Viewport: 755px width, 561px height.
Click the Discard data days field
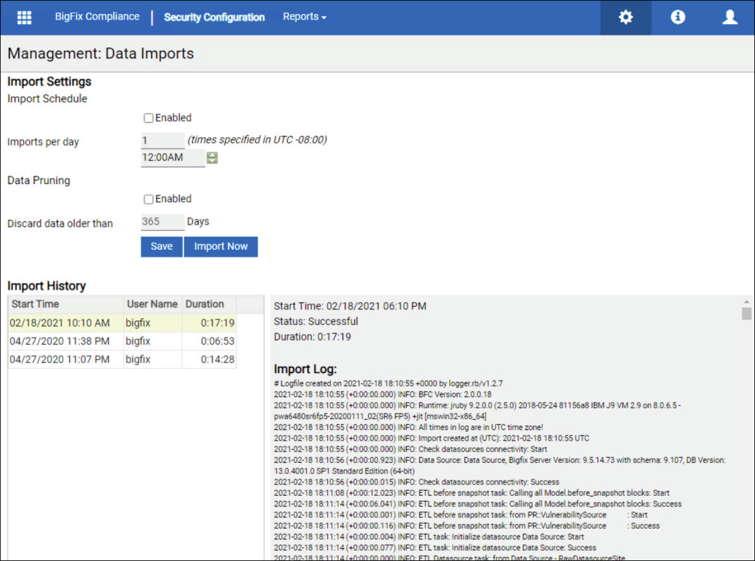162,222
